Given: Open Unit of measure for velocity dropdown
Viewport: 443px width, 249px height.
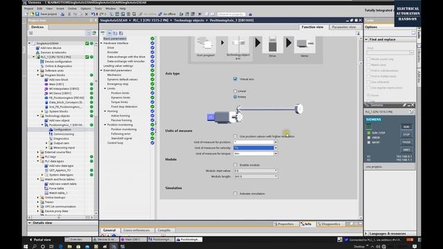Looking at the screenshot, I should (275, 148).
